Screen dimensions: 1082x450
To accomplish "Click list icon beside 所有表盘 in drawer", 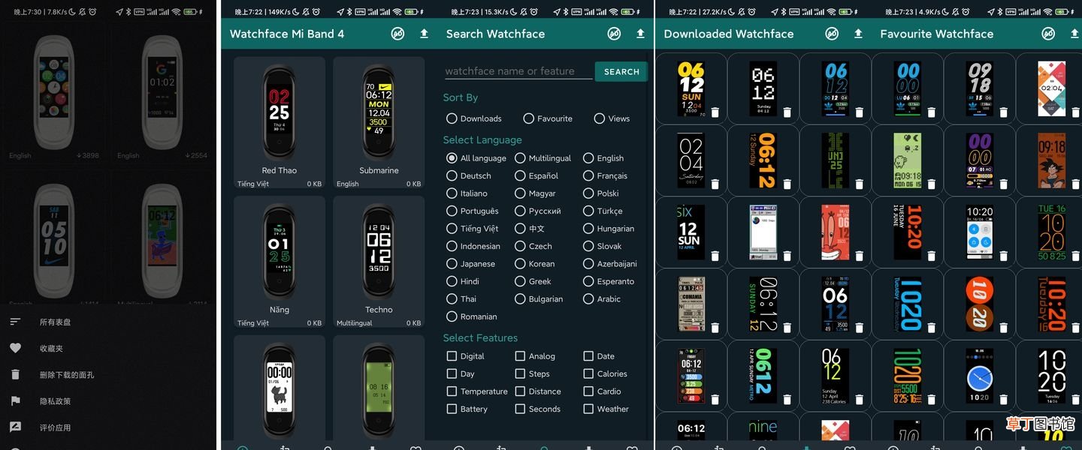I will point(15,322).
